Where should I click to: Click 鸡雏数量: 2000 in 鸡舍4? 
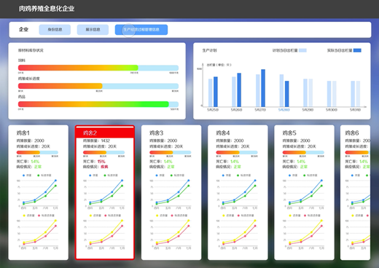pyautogui.click(x=230, y=141)
